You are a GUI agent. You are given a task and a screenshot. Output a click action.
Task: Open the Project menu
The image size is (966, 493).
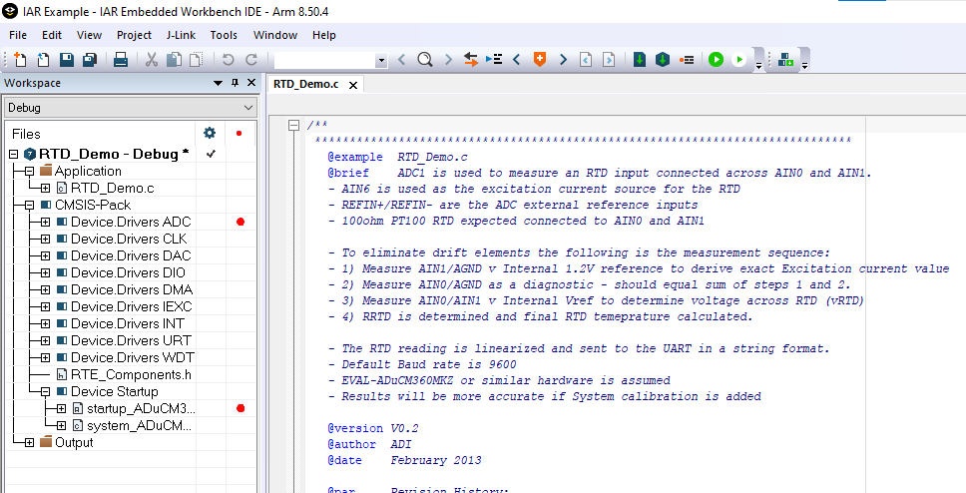pyautogui.click(x=135, y=35)
